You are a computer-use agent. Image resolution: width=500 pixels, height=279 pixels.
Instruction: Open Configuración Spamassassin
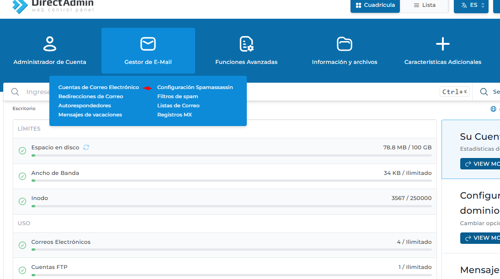[x=195, y=87]
